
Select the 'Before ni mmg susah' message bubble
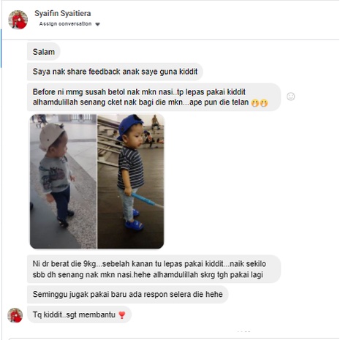click(x=154, y=97)
